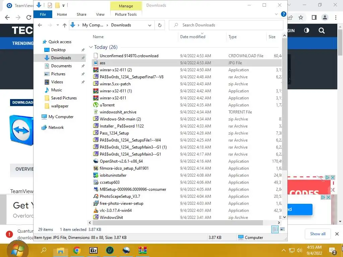Select Windows-Shit-main (2) zip icon

point(95,119)
